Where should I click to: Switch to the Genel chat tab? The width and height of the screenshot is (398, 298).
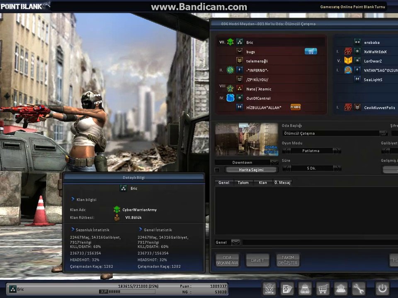[224, 183]
